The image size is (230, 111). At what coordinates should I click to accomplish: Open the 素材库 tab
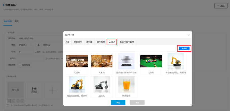[89, 42]
